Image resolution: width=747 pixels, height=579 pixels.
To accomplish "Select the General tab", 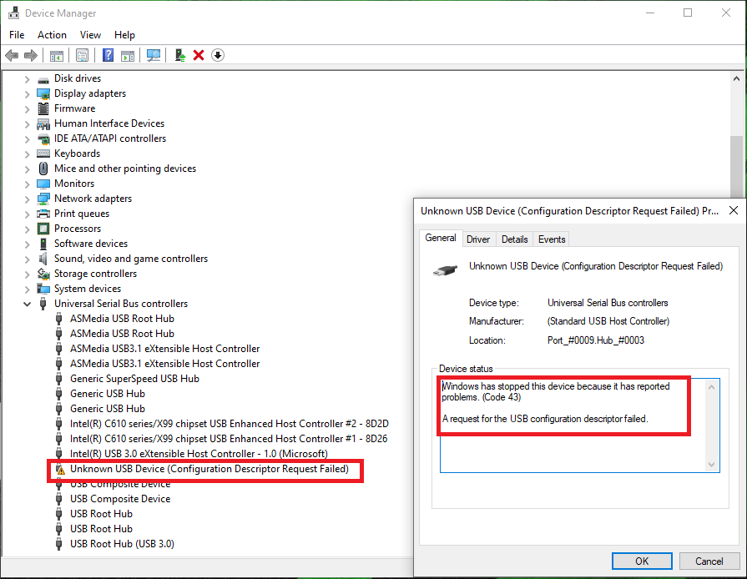I will (441, 238).
